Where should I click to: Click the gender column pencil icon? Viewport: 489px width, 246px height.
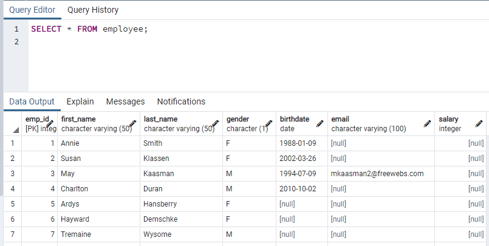(268, 123)
